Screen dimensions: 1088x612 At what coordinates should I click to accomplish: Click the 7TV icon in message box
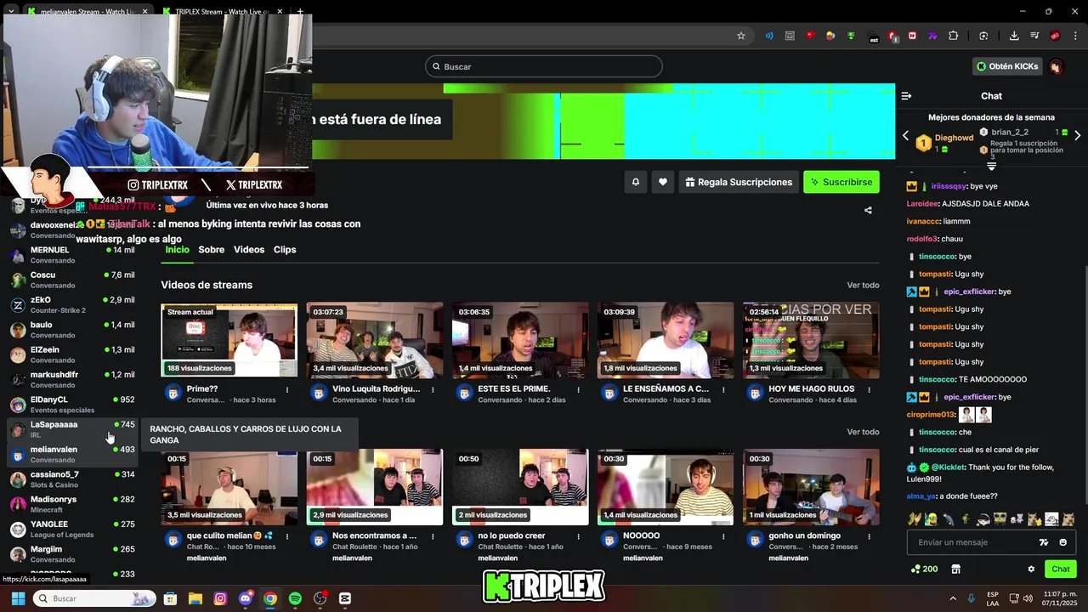1044,542
